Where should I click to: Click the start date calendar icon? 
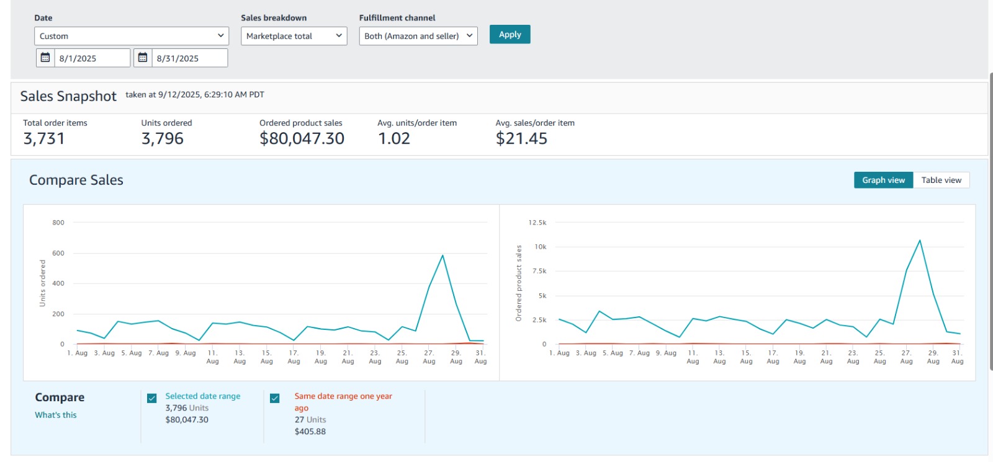click(45, 58)
